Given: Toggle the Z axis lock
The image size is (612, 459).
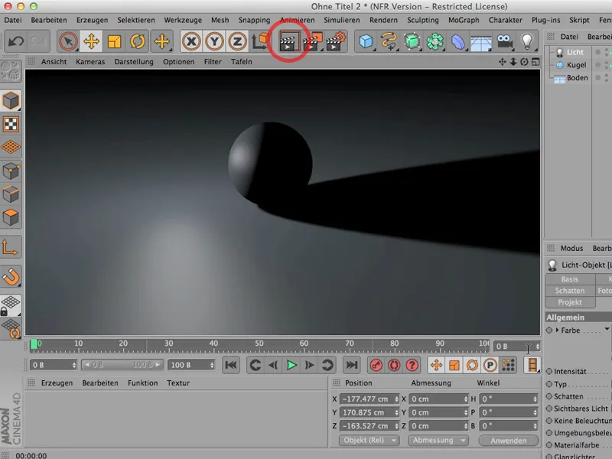Looking at the screenshot, I should coord(237,41).
